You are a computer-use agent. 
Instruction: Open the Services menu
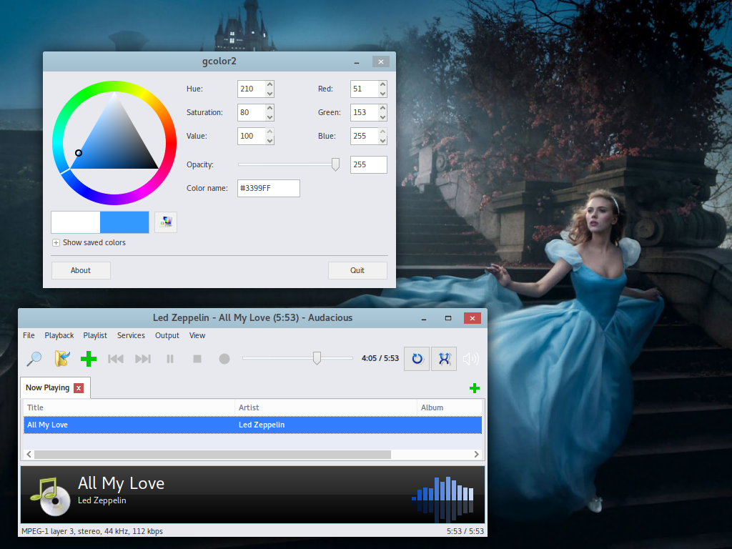point(132,335)
